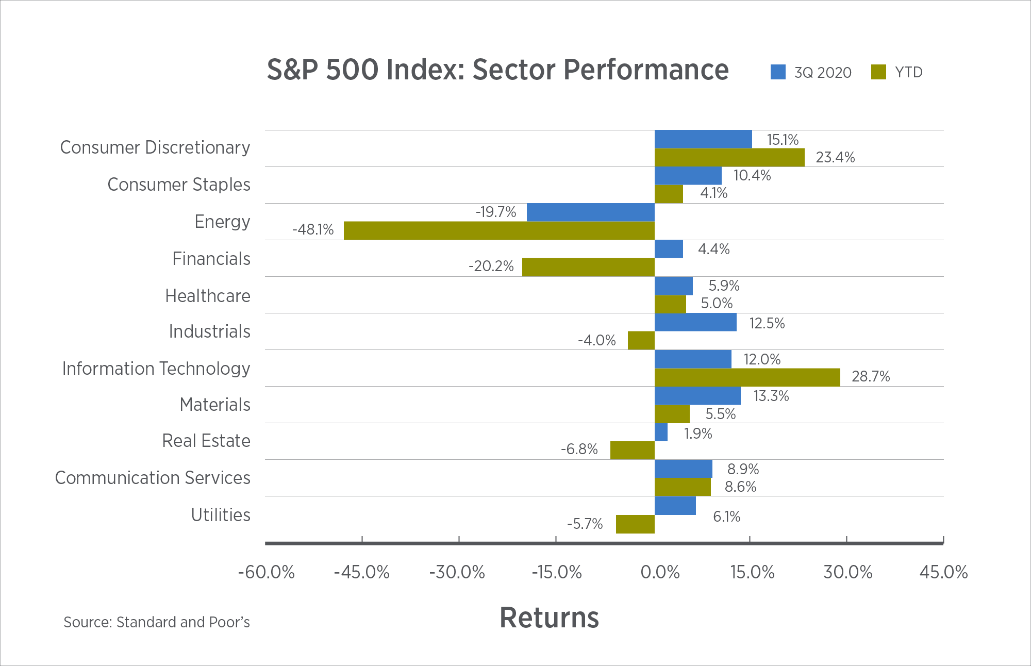Screen dimensions: 1031x666
Task: Click the Consumer Staples category label
Action: click(x=179, y=185)
